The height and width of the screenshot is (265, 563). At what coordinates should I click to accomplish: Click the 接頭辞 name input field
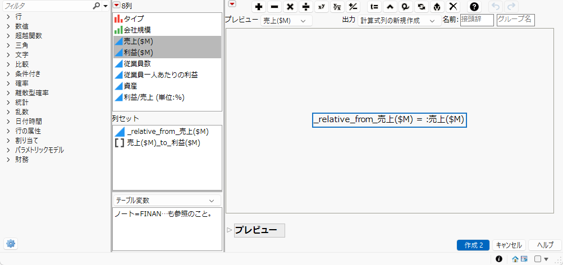click(477, 20)
